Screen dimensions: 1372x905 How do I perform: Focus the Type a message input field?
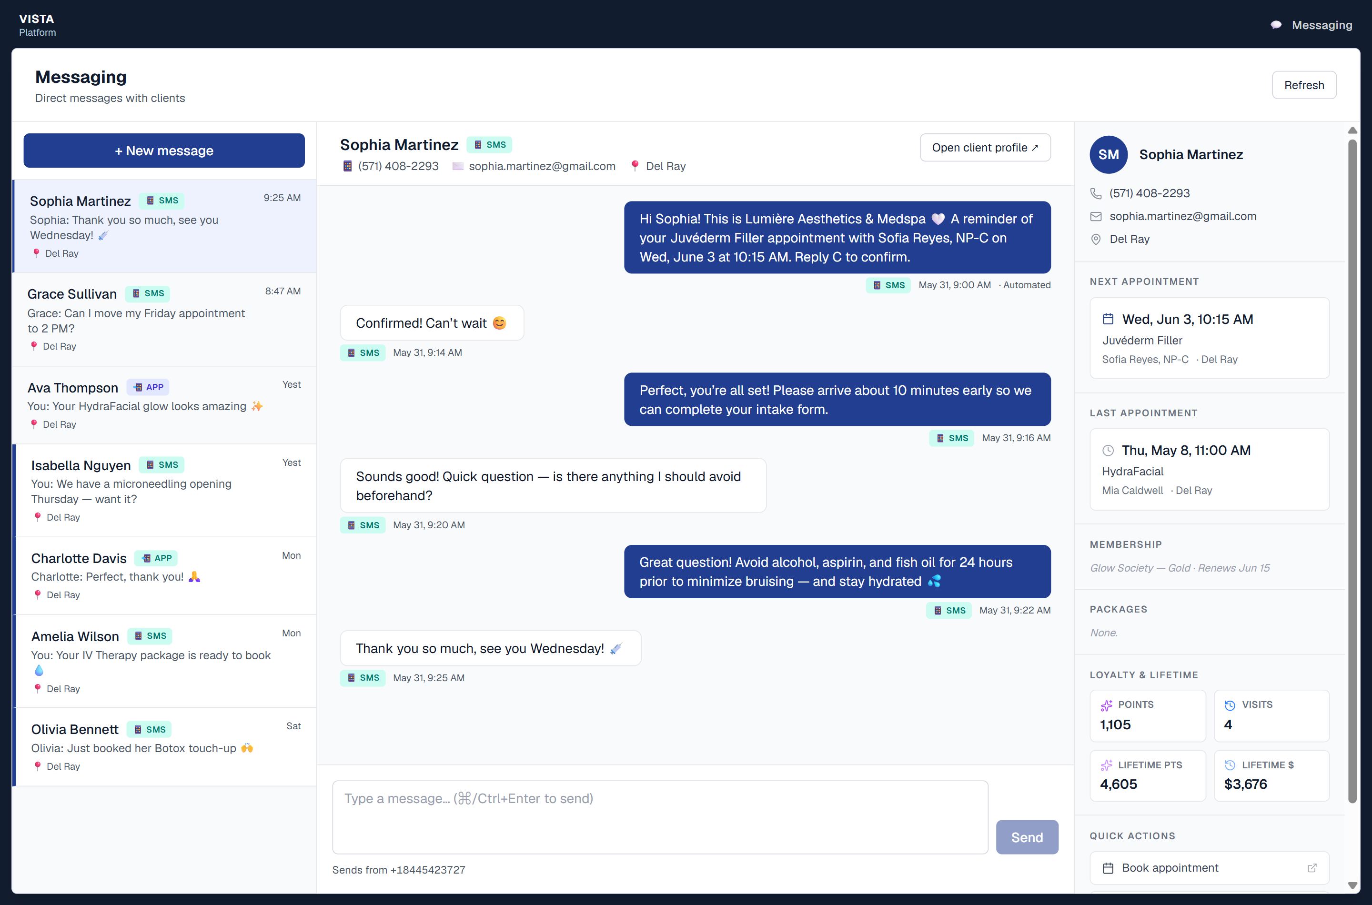pyautogui.click(x=660, y=817)
